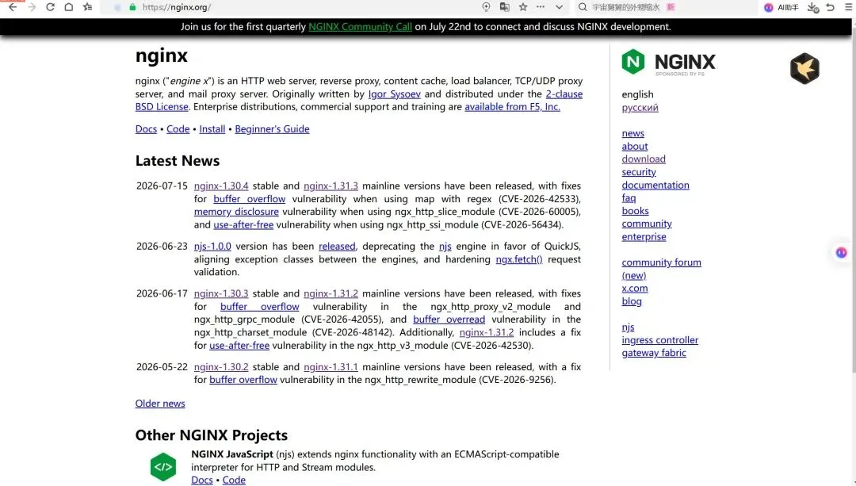This screenshot has width=856, height=486.
Task: Open the buffer overread link
Action: tap(449, 319)
